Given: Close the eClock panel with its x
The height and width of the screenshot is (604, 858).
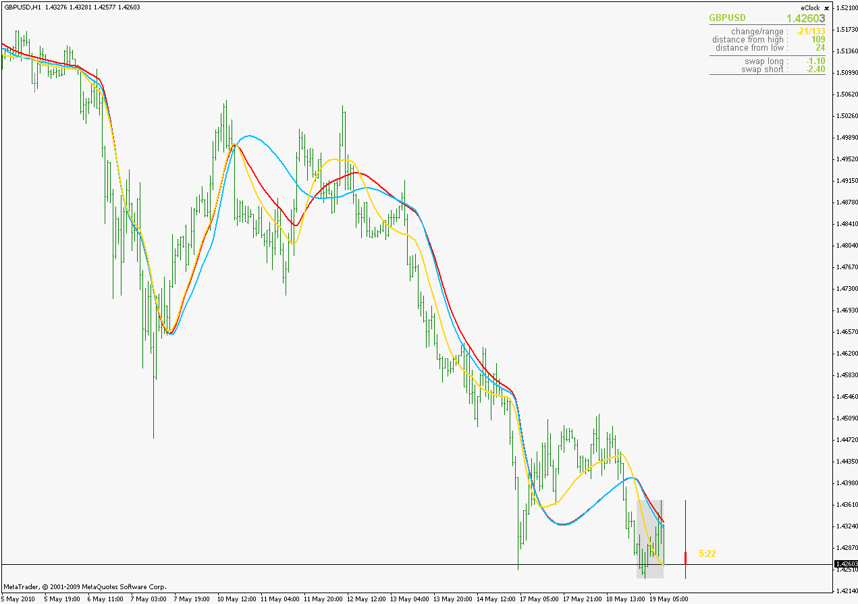Looking at the screenshot, I should tap(827, 8).
